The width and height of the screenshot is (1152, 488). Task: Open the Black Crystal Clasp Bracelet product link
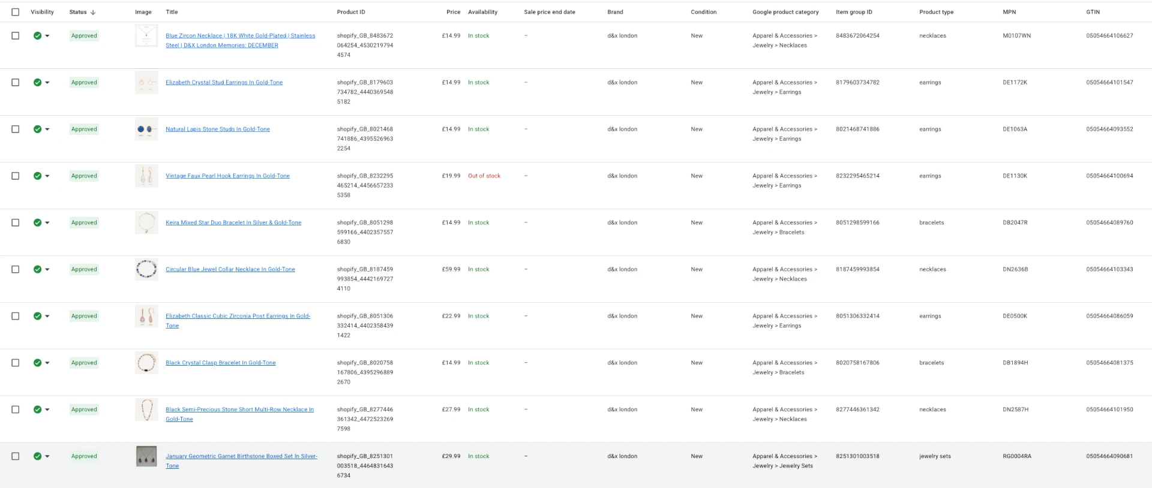point(221,363)
